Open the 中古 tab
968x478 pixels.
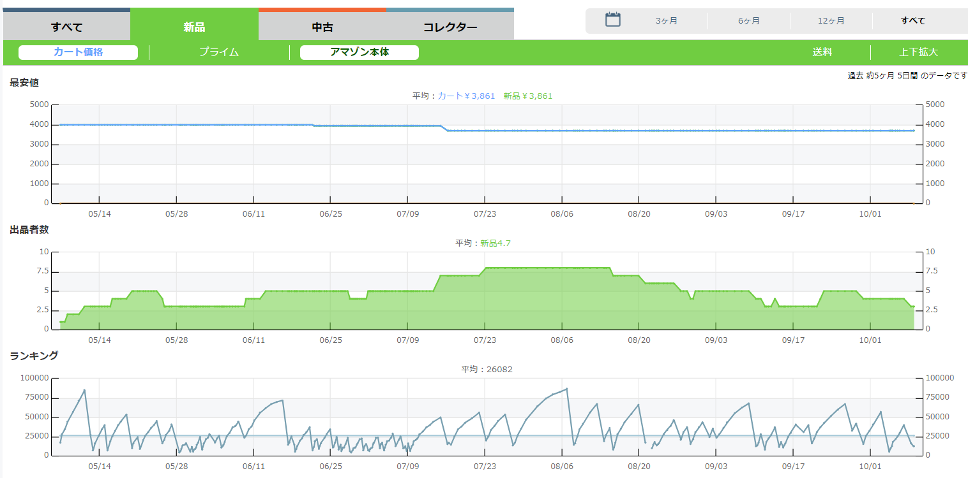pos(322,27)
